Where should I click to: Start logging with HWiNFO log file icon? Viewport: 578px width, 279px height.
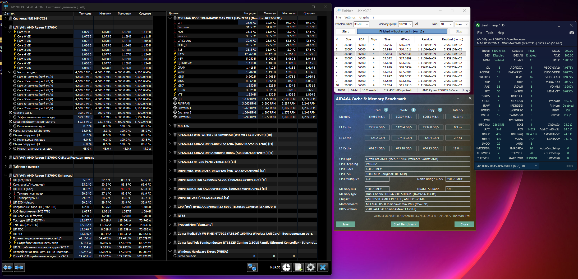pyautogui.click(x=299, y=267)
